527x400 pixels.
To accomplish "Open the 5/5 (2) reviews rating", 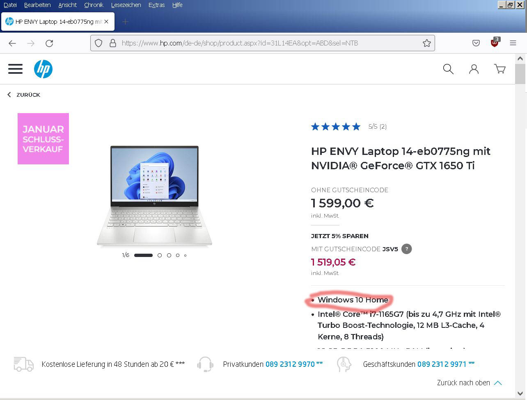I will click(378, 127).
